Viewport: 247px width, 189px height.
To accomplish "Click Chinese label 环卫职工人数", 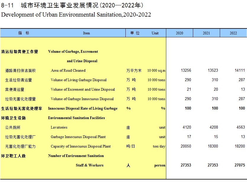I will pos(13,156).
